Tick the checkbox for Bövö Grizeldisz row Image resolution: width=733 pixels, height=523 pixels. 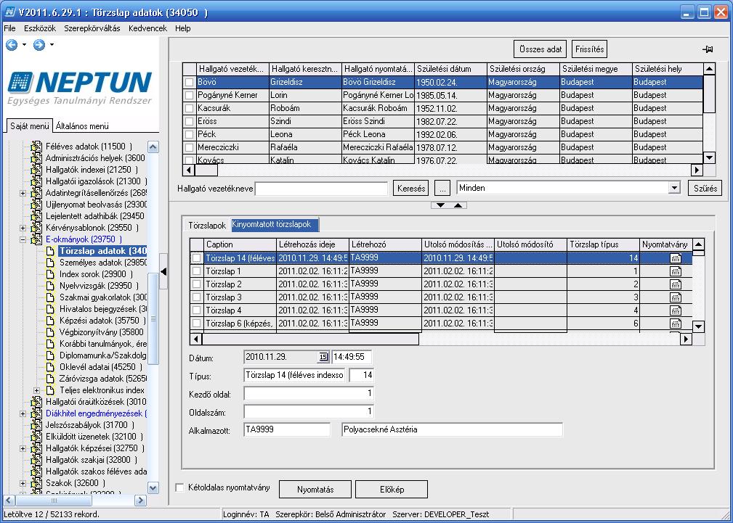pyautogui.click(x=189, y=82)
